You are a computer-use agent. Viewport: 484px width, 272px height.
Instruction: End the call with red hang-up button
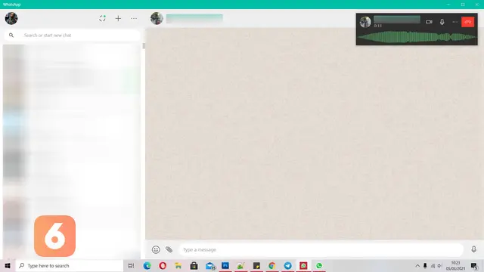point(467,22)
